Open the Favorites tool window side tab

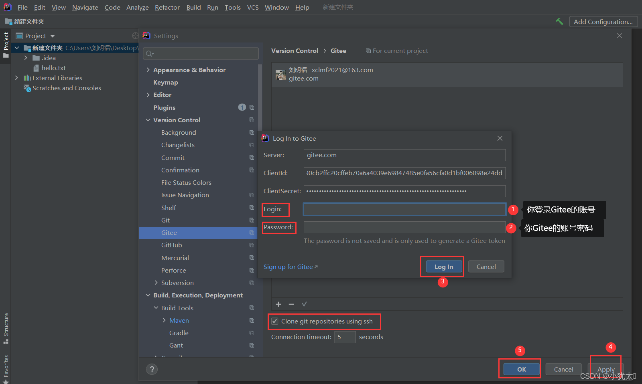[6, 369]
